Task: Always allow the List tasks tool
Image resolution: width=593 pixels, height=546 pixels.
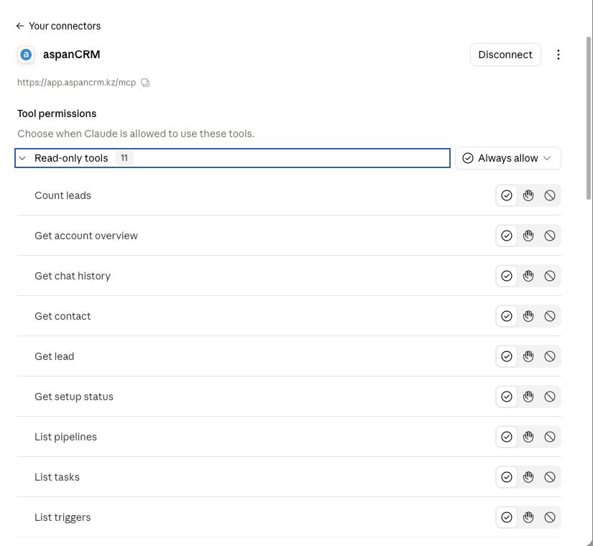Action: 507,477
